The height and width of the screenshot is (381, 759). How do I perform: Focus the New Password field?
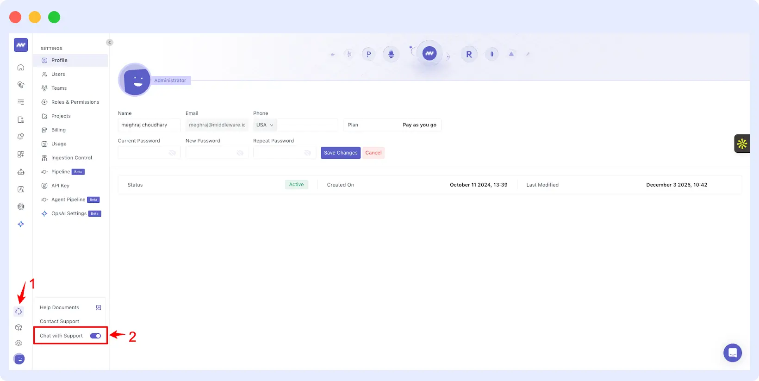click(217, 153)
